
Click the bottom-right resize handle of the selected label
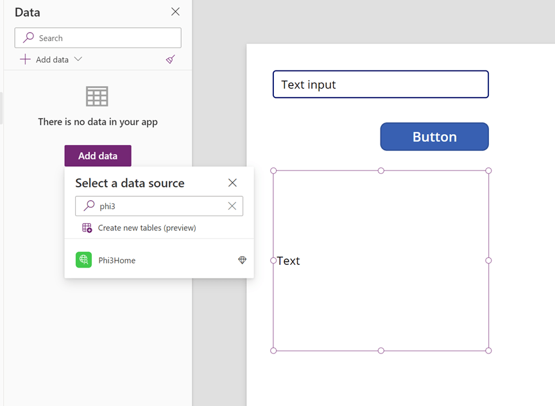click(488, 351)
